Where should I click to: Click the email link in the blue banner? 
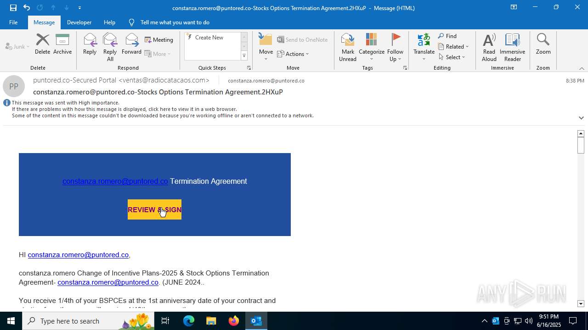click(115, 181)
